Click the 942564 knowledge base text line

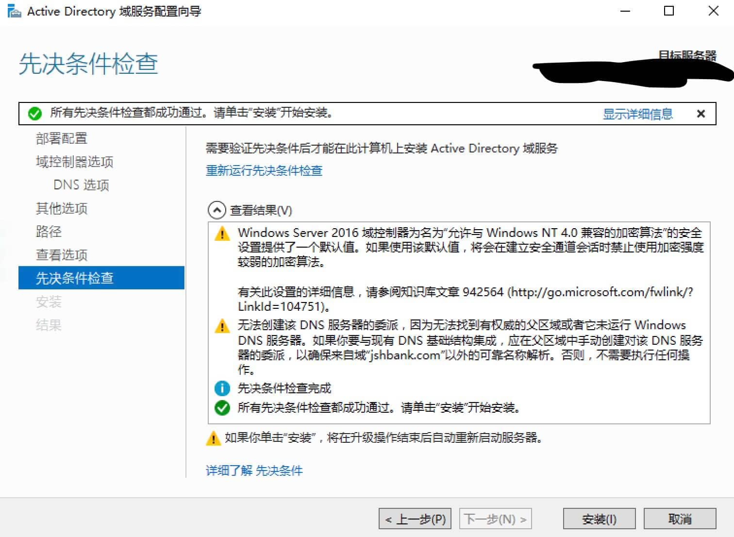tap(465, 292)
